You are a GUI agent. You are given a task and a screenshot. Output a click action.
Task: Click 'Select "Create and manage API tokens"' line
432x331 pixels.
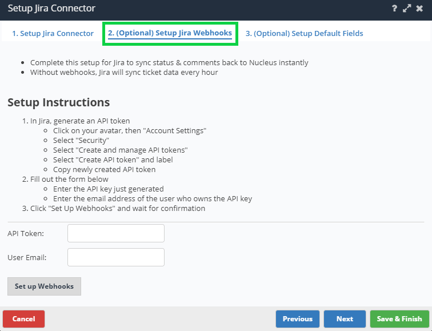[121, 150]
